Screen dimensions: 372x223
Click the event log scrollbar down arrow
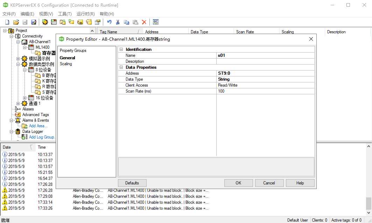(369, 213)
